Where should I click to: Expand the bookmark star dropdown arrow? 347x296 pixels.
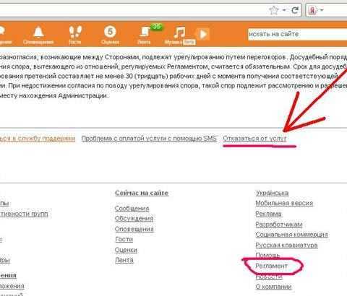click(x=284, y=10)
